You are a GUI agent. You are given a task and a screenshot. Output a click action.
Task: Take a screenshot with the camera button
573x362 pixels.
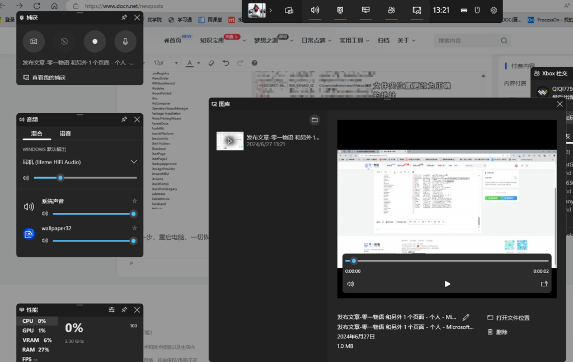[34, 41]
